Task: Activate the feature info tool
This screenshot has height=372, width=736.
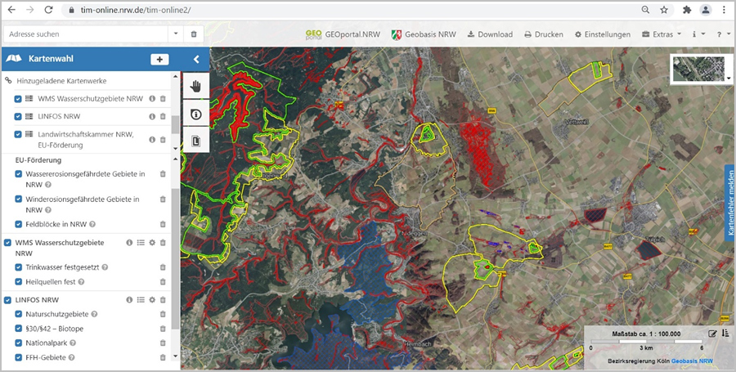Action: (x=195, y=114)
